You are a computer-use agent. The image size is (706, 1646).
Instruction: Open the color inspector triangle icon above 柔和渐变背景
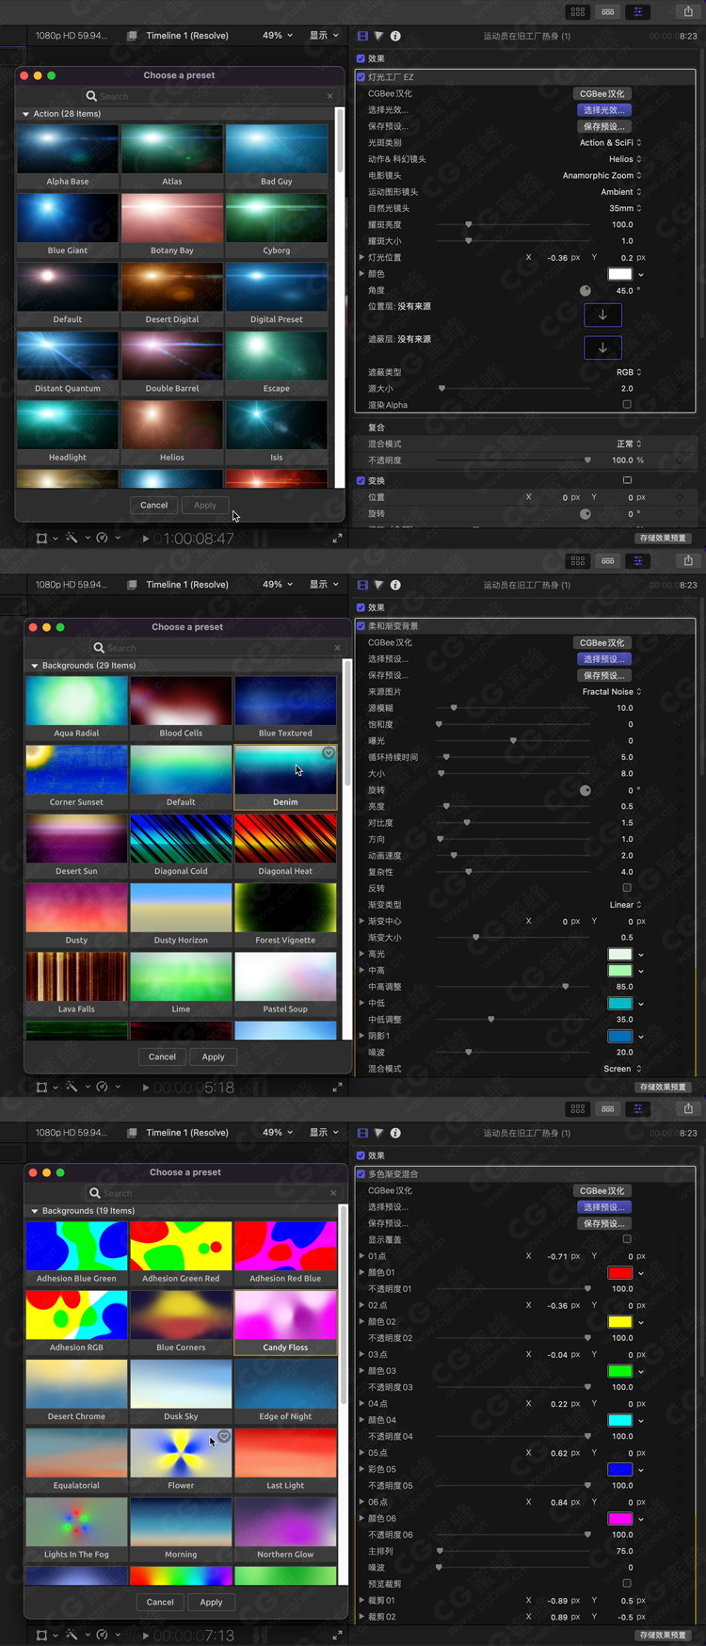tap(379, 585)
